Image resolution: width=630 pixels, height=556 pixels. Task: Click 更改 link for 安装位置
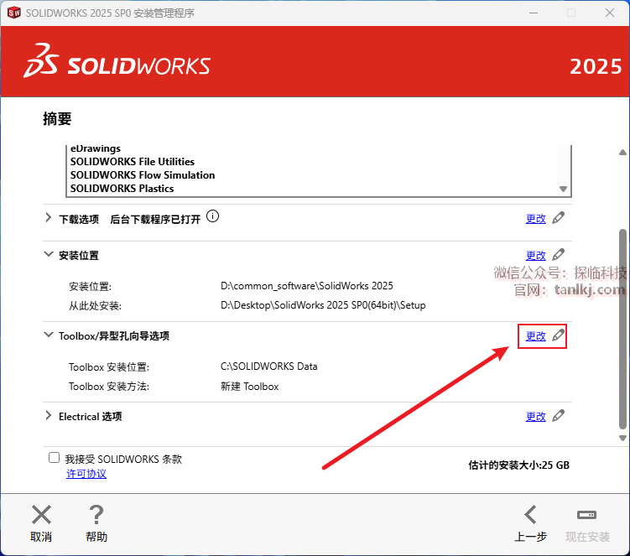pyautogui.click(x=535, y=256)
